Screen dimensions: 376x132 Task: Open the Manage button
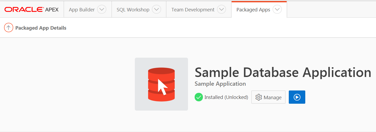tap(268, 97)
